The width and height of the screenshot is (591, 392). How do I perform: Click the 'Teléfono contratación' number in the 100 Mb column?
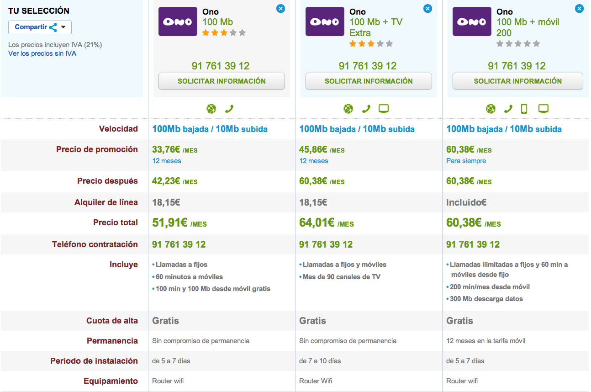[179, 244]
